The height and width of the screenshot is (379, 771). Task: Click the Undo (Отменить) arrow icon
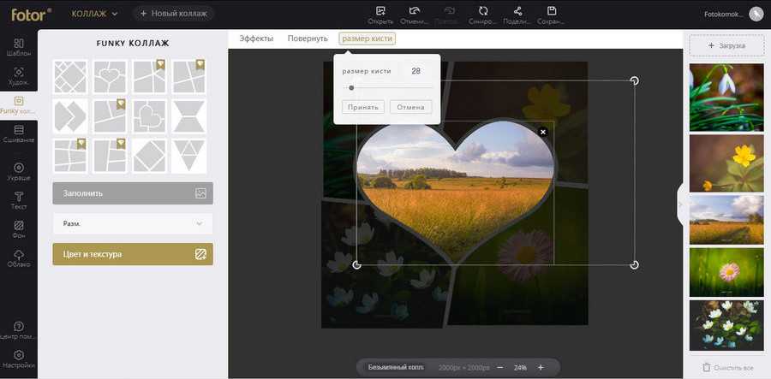pos(415,11)
